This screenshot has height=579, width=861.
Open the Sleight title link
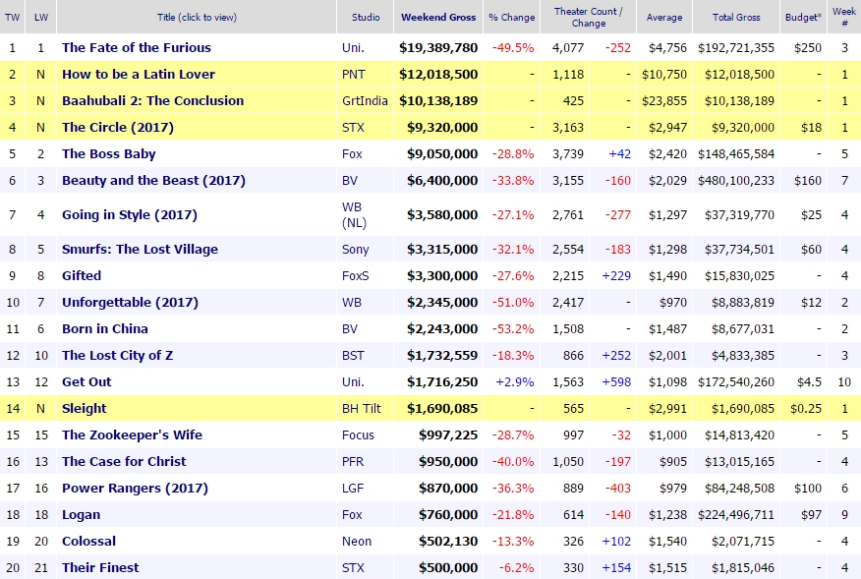[84, 408]
